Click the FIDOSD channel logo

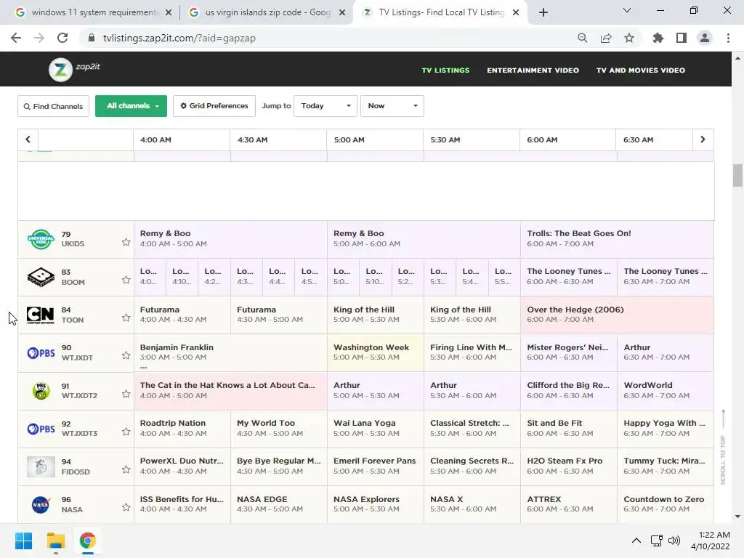coord(41,467)
